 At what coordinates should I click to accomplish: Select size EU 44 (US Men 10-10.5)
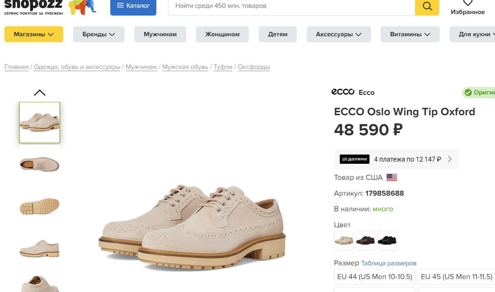pos(375,277)
